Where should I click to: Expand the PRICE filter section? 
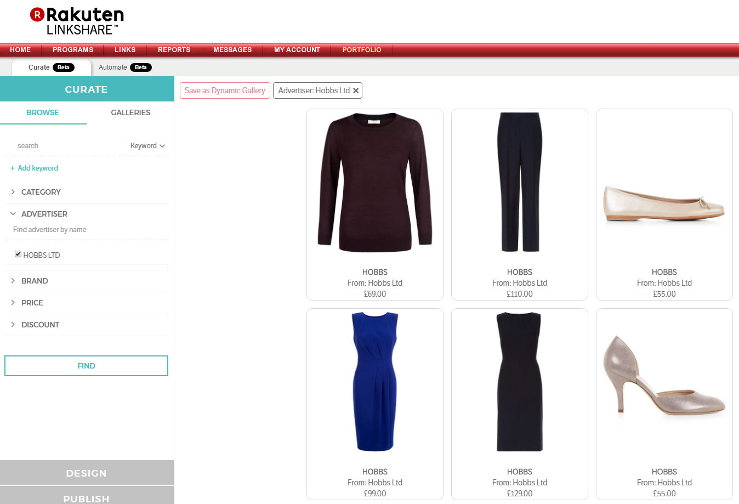[x=32, y=303]
